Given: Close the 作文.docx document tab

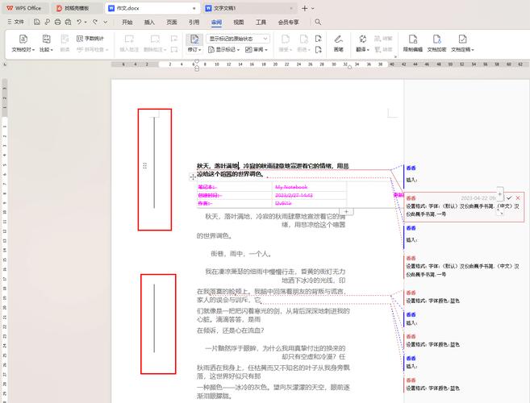Looking at the screenshot, I should click(x=194, y=8).
